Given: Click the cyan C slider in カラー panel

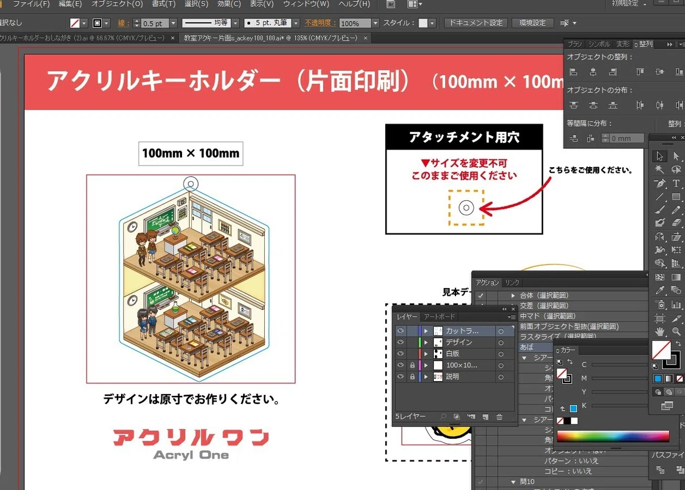Looking at the screenshot, I should pos(619,365).
